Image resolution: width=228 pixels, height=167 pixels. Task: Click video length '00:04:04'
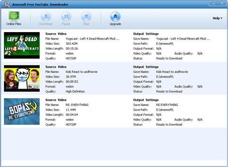point(72,115)
